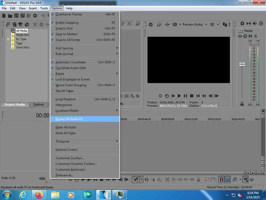Click the Capture Video icon in Project Media
The image size is (266, 200).
pos(21,24)
